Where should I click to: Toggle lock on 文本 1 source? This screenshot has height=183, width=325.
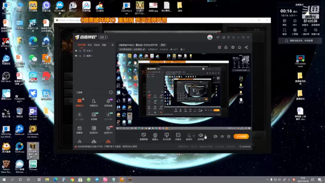point(80,50)
